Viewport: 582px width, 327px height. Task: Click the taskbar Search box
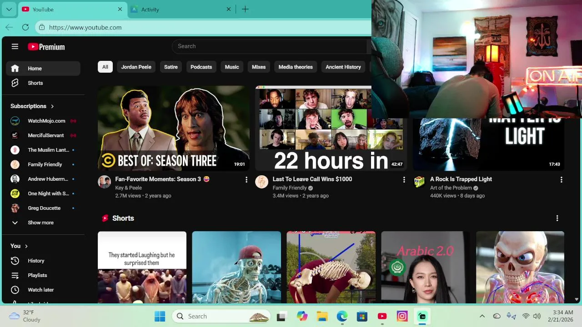[221, 316]
